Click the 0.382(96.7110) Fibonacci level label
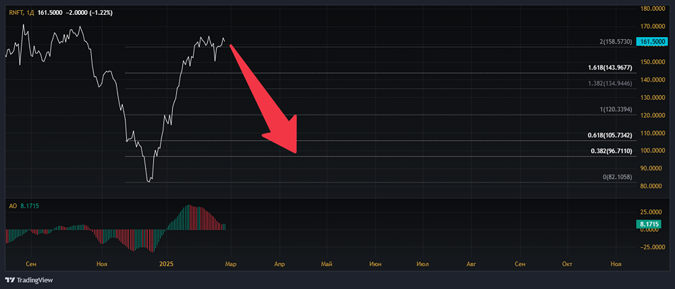The width and height of the screenshot is (675, 289). pos(610,151)
